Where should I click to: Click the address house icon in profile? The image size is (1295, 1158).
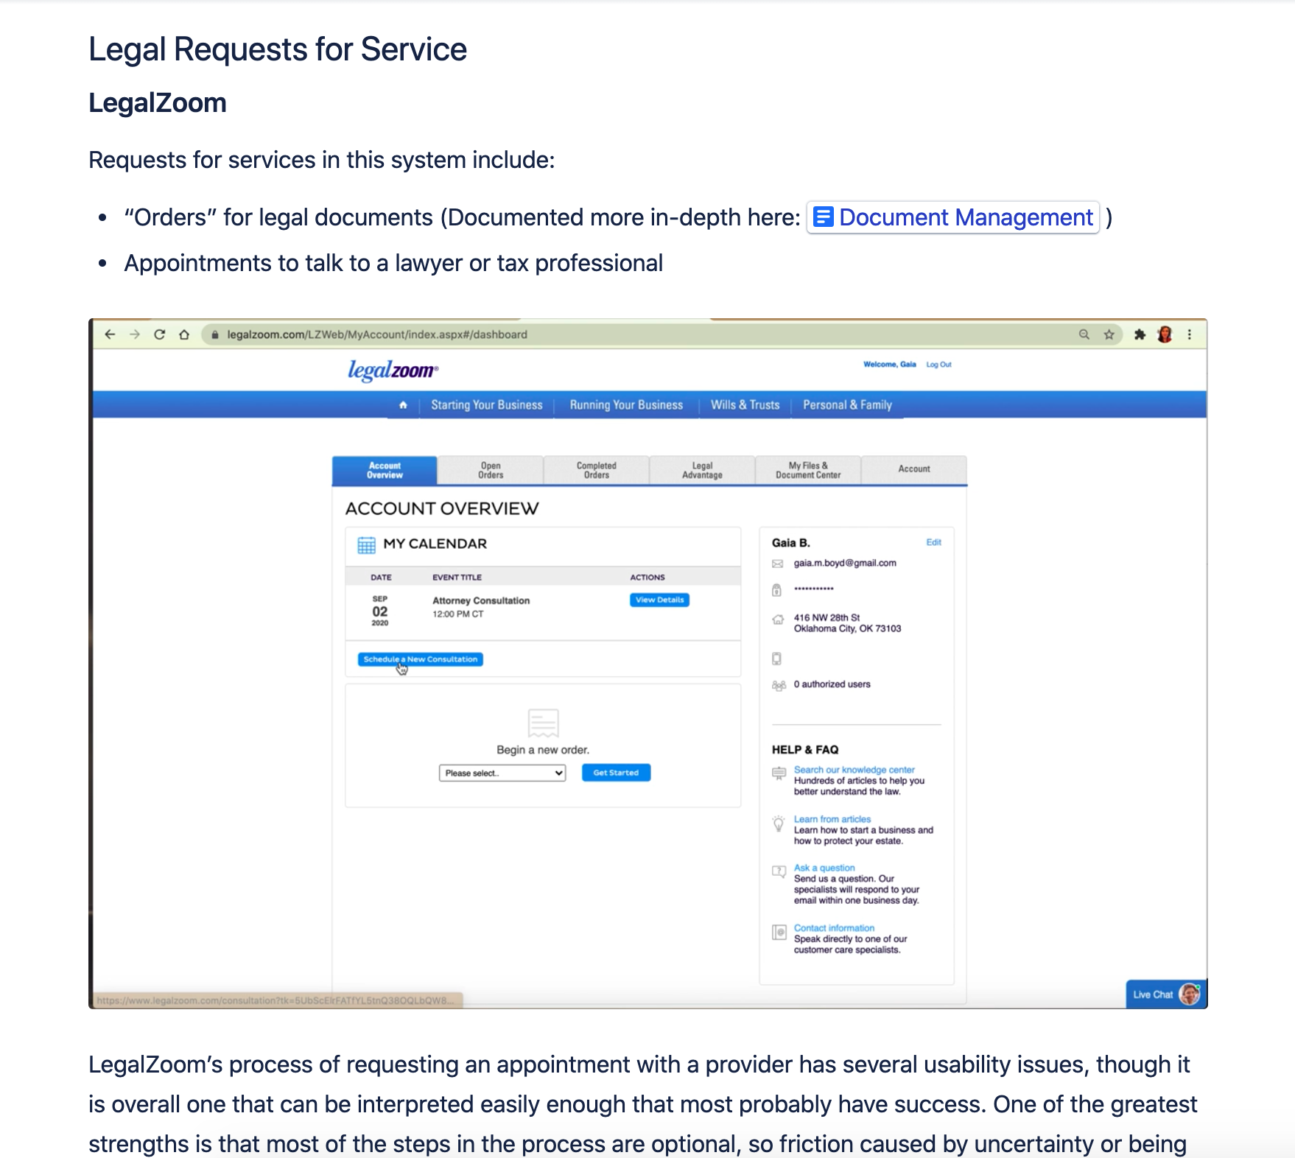point(777,620)
